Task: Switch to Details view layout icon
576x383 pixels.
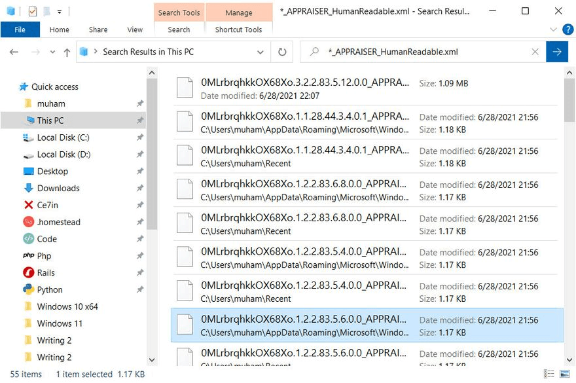Action: pos(549,374)
